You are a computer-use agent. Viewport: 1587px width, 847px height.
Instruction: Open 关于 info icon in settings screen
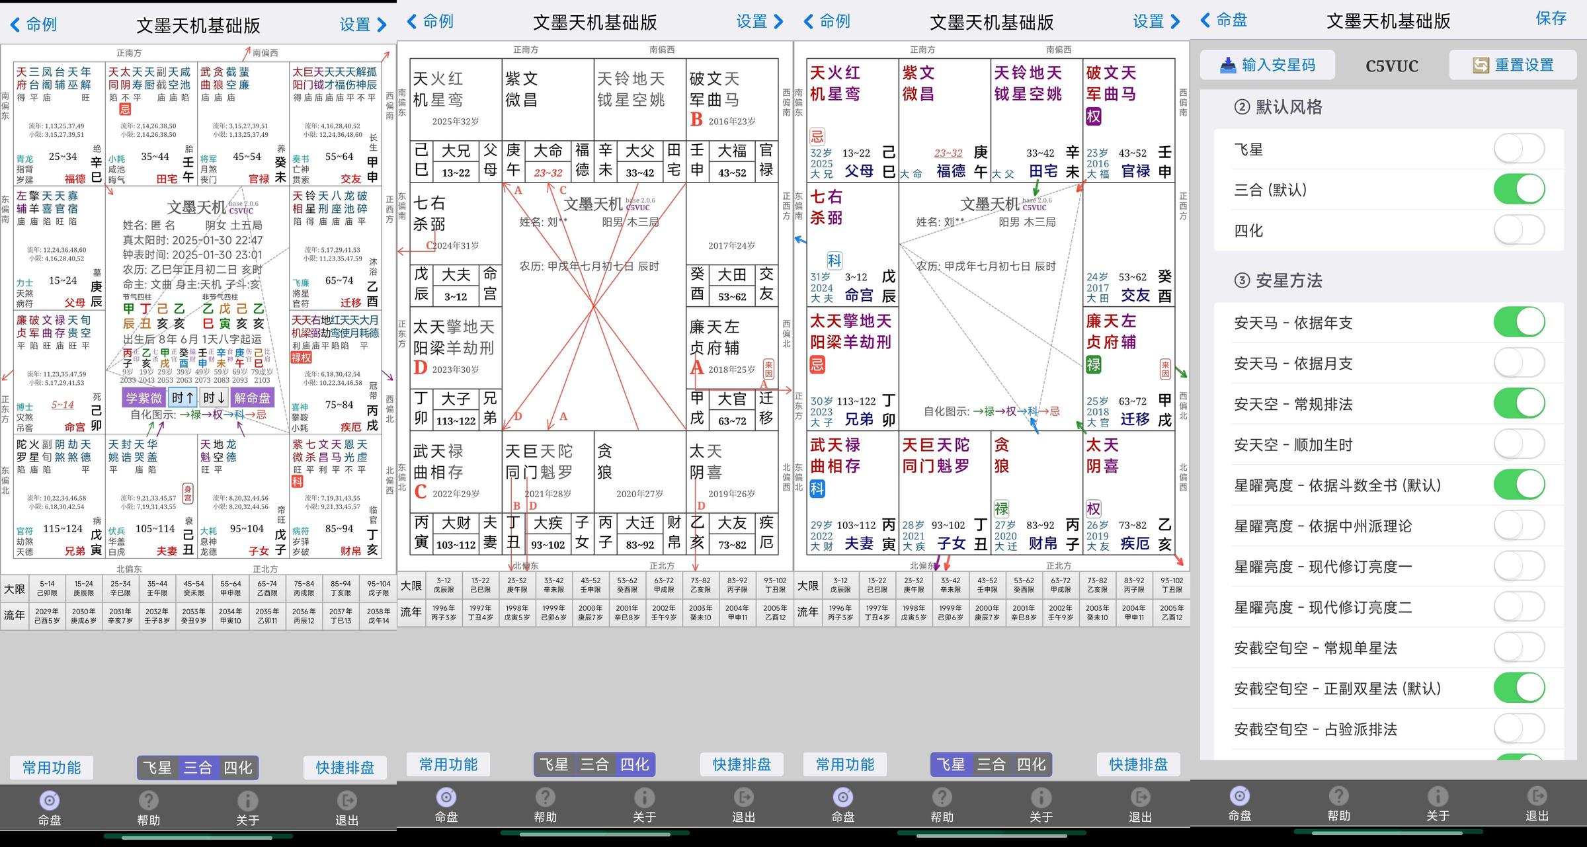click(x=1438, y=796)
